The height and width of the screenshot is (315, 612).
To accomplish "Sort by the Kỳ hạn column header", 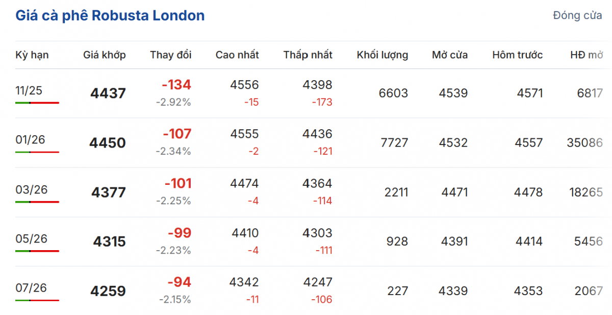I will pos(32,55).
